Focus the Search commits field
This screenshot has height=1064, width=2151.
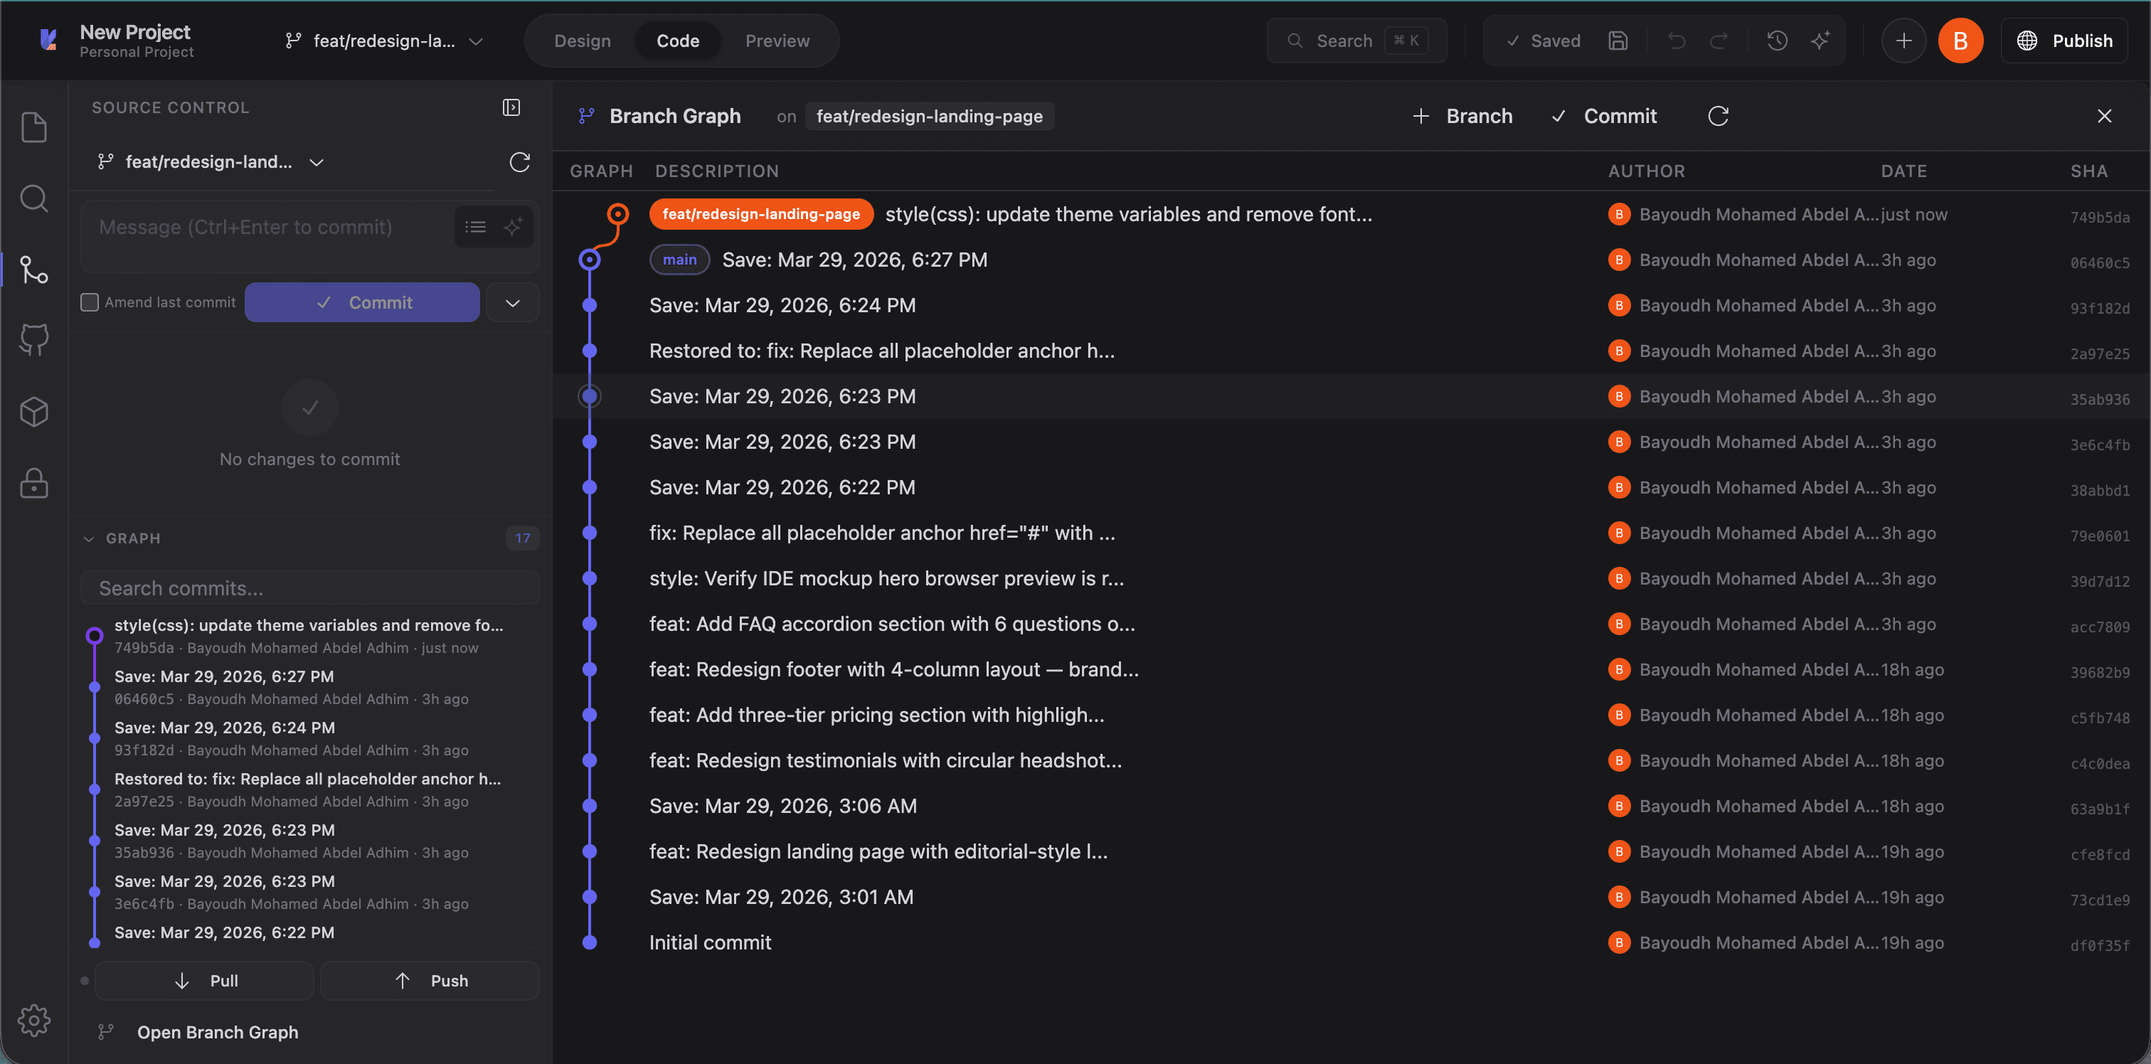[x=309, y=587]
